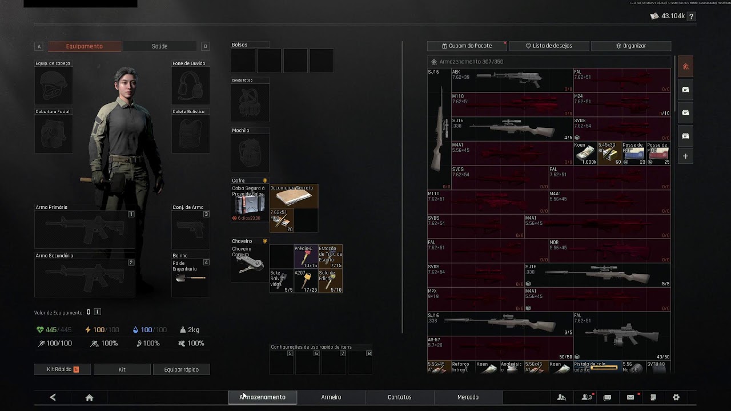Click quick-use item slot 5
Viewport: 731px width, 411px height.
(x=282, y=362)
